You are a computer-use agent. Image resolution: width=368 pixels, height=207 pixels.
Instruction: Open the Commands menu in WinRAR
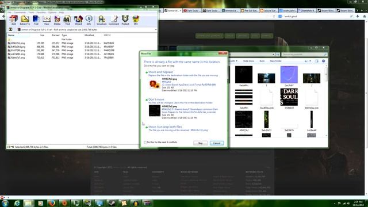point(20,13)
